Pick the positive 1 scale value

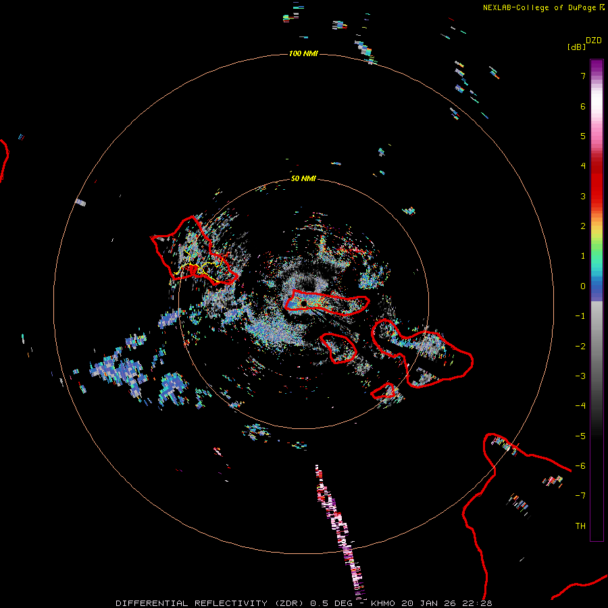point(583,256)
